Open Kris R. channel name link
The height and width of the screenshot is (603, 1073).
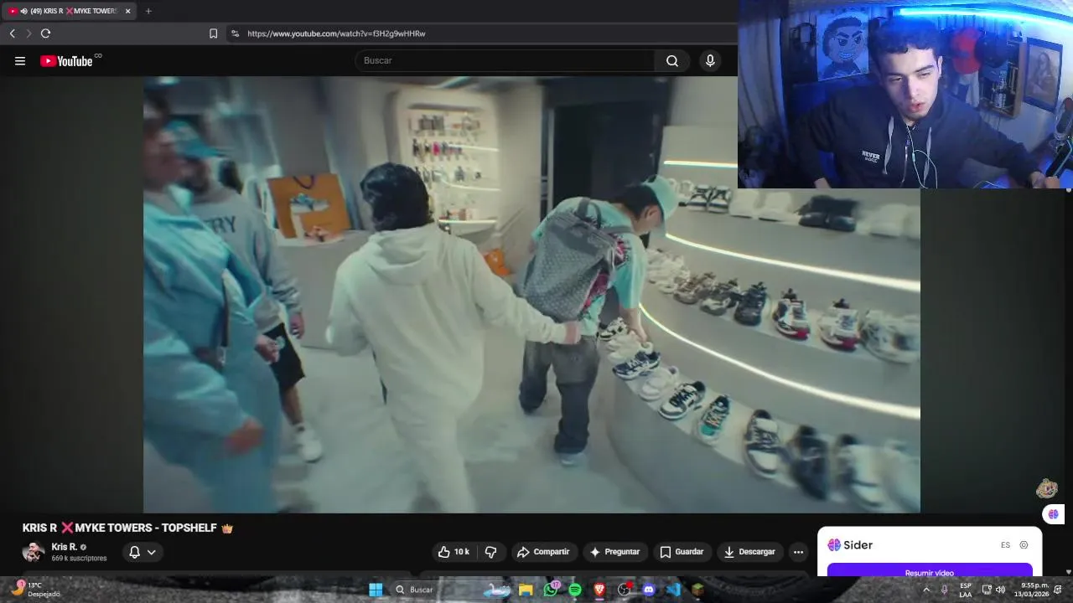tap(65, 547)
